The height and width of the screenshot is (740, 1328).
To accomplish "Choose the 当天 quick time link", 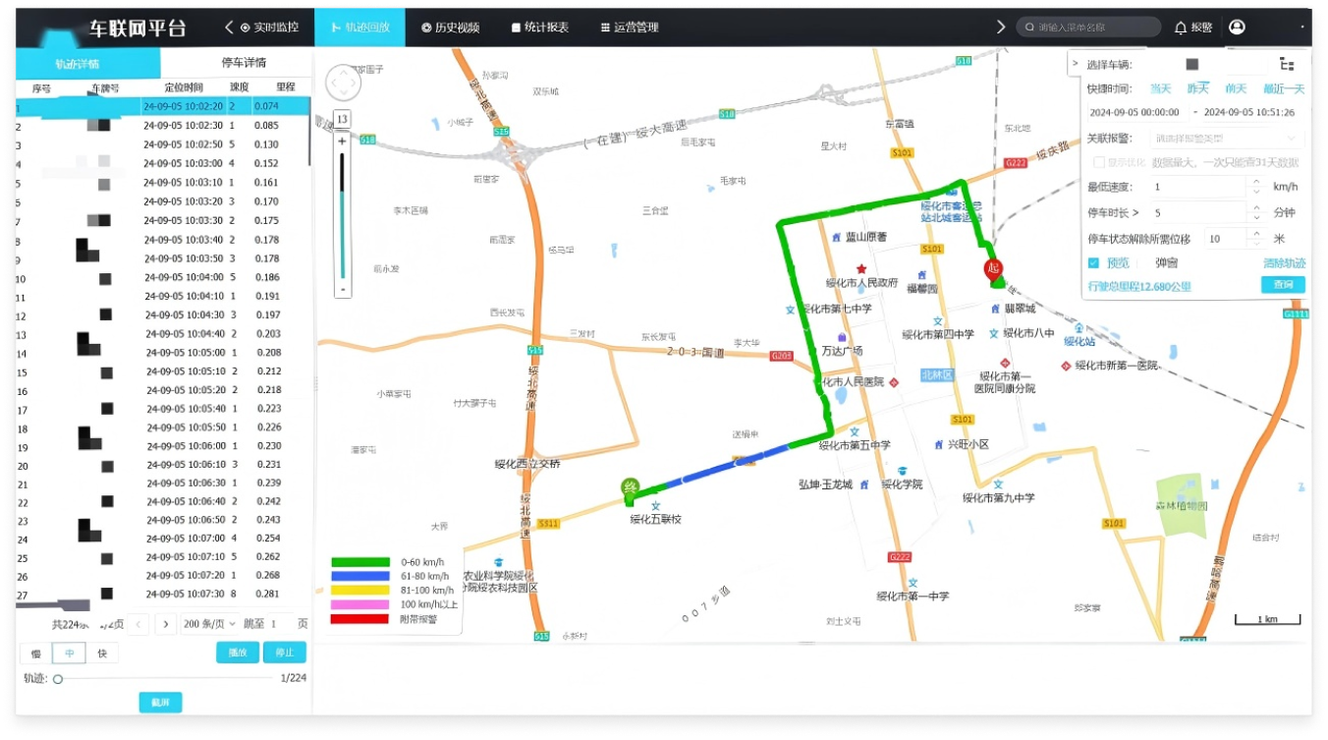I will 1160,88.
